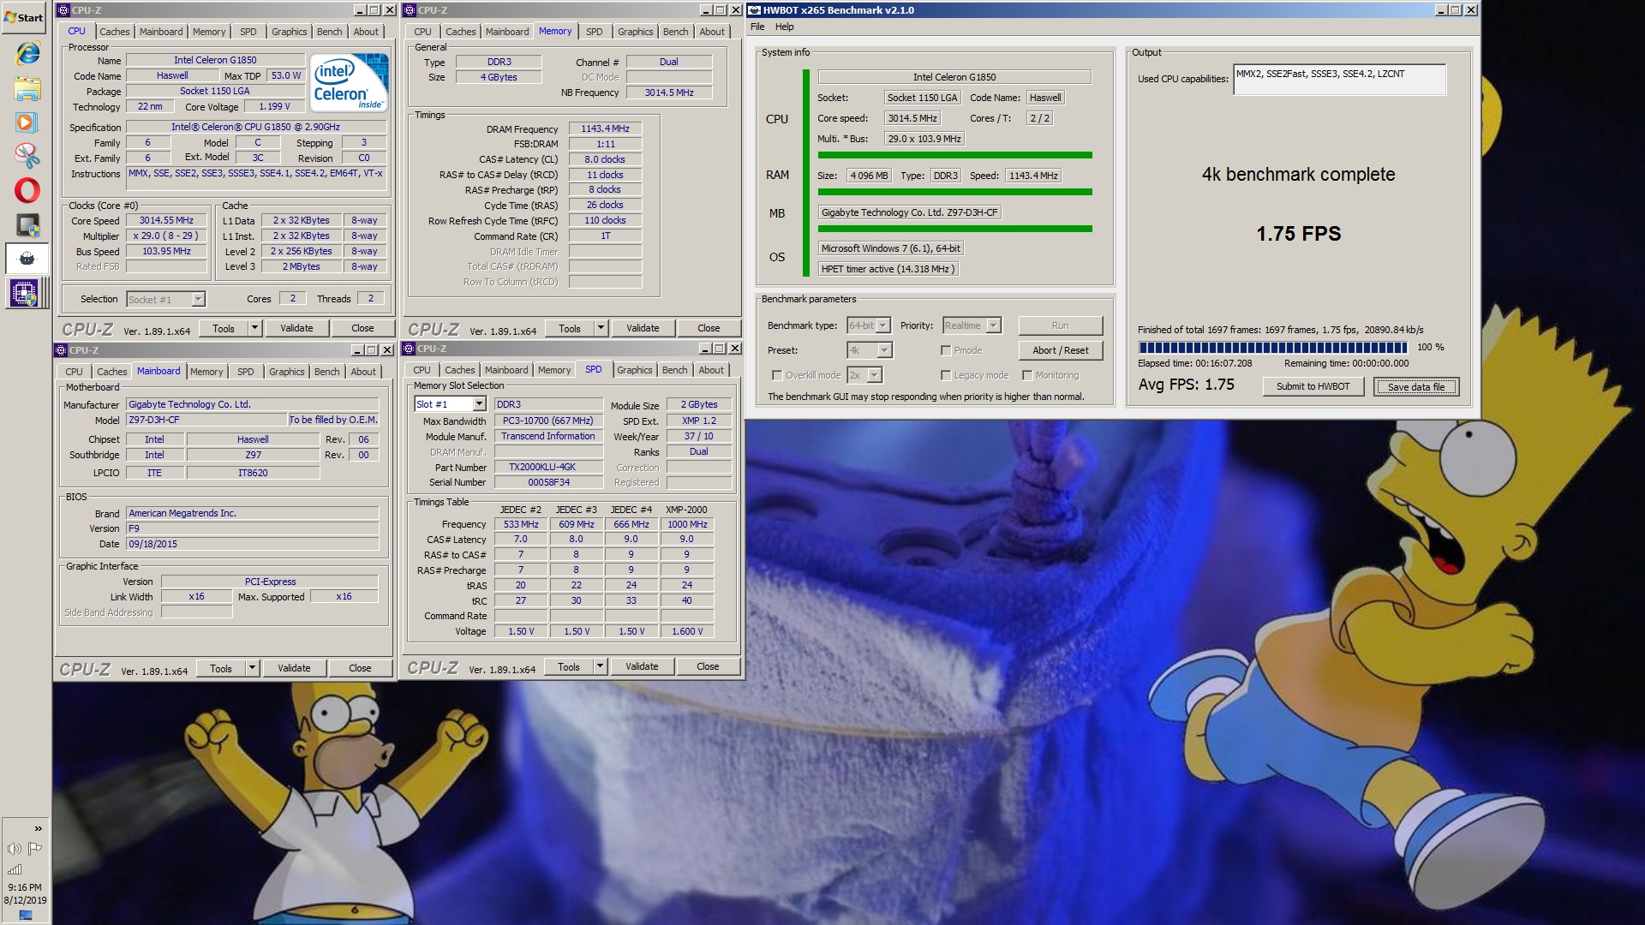
Task: Show hidden tray icons chevron
Action: click(38, 828)
